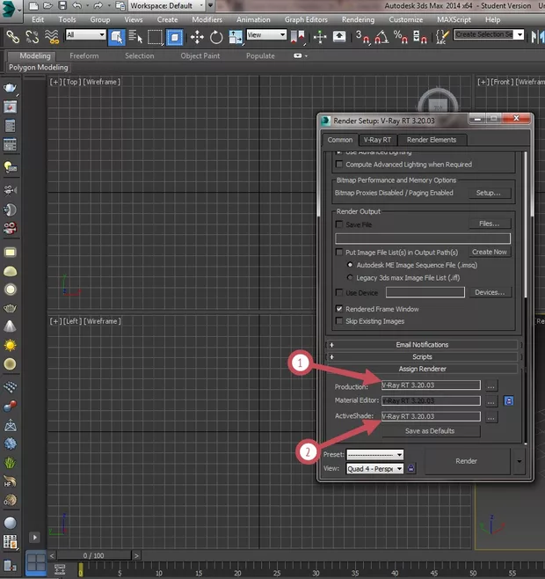Image resolution: width=545 pixels, height=579 pixels.
Task: Switch to the Render Elements tab
Action: pyautogui.click(x=432, y=139)
